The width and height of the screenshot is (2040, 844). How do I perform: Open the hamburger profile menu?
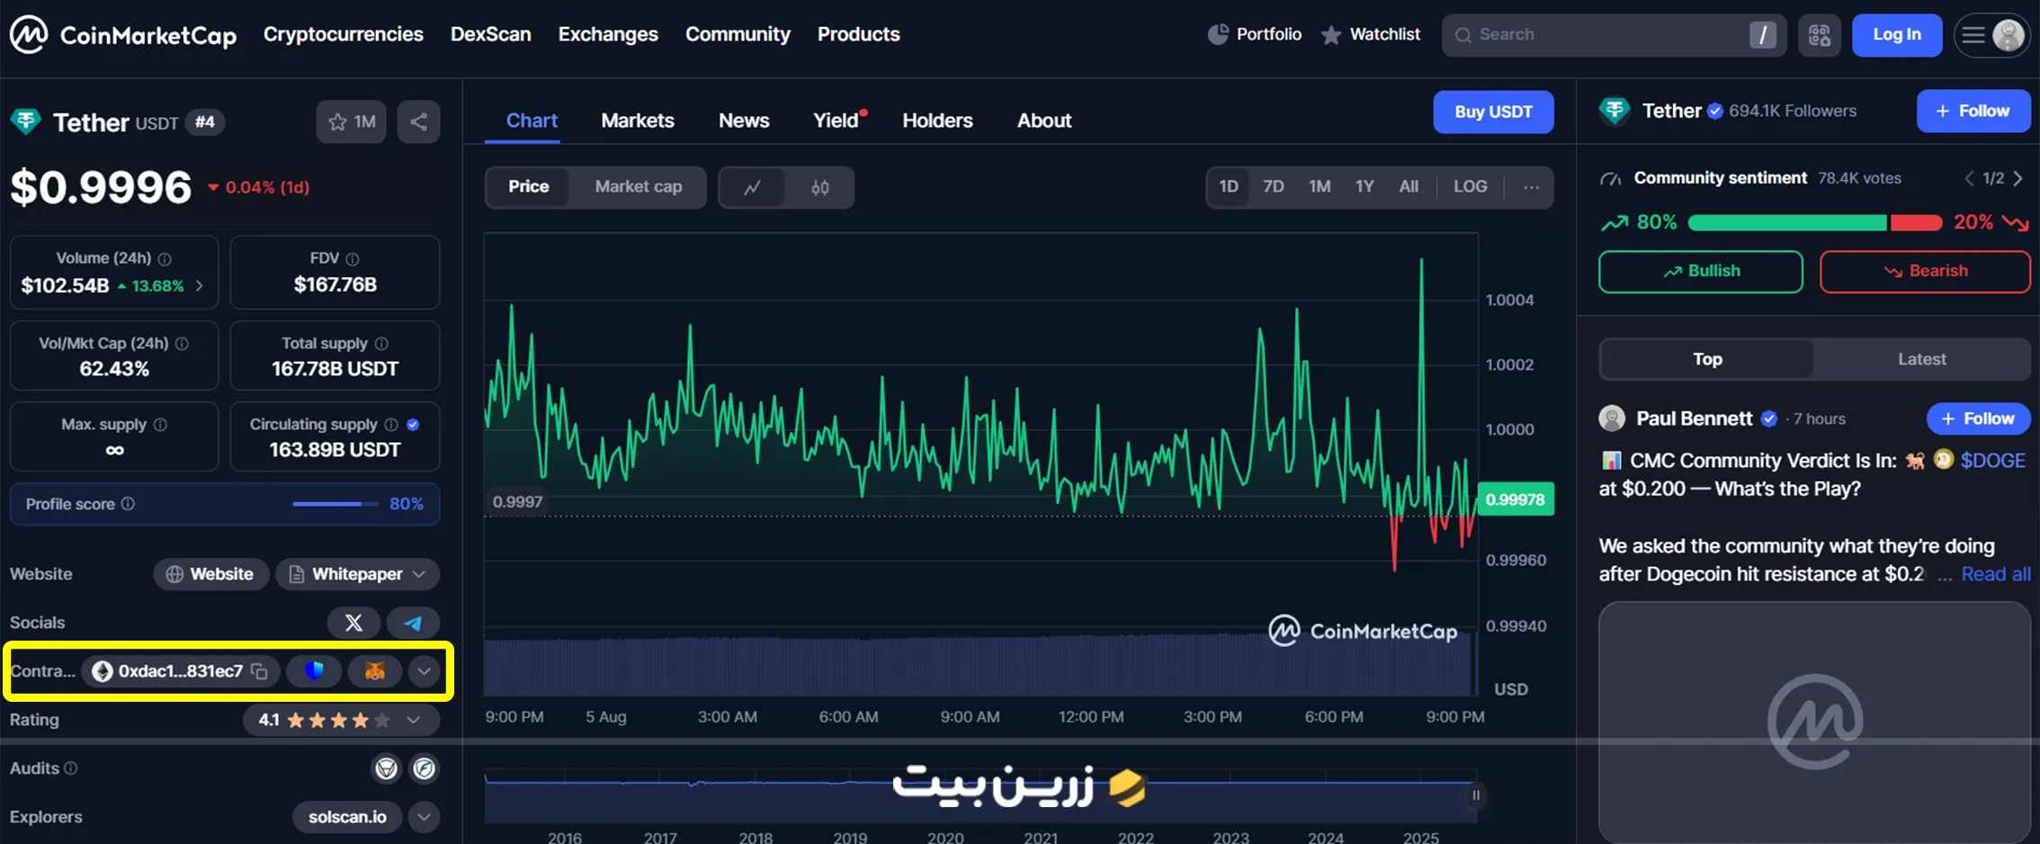coord(1992,35)
